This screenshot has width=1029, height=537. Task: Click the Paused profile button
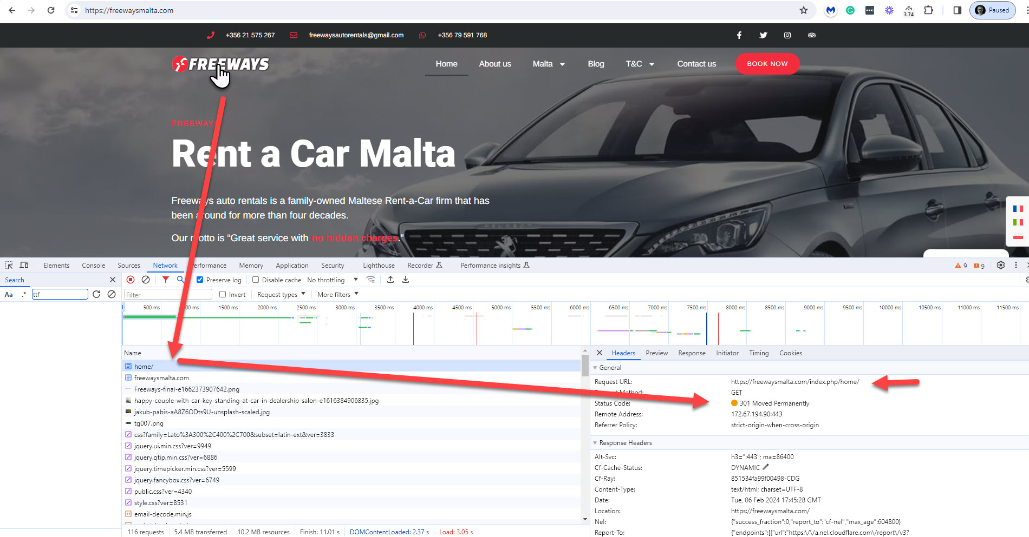pos(993,10)
